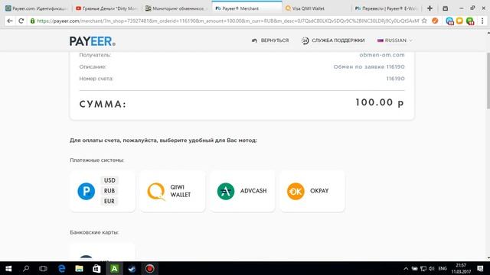Go back using the browser back arrow

click(x=10, y=21)
